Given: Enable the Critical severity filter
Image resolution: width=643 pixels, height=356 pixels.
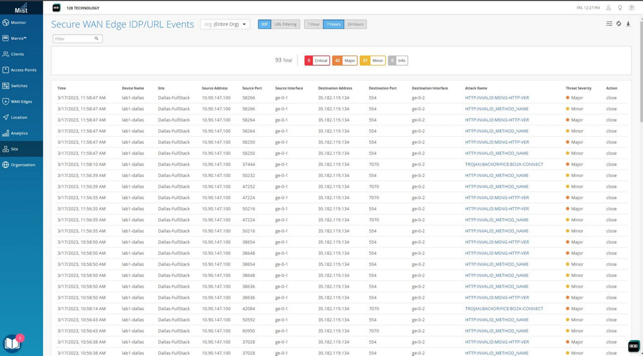Looking at the screenshot, I should tap(316, 60).
